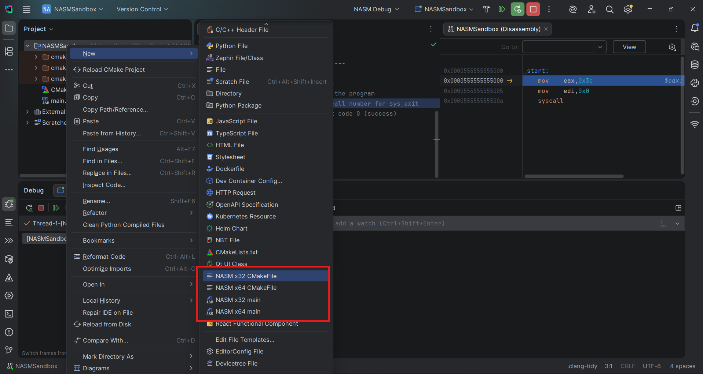Screen dimensions: 703x374
Task: Choose NASM x32 main template
Action: click(266, 300)
